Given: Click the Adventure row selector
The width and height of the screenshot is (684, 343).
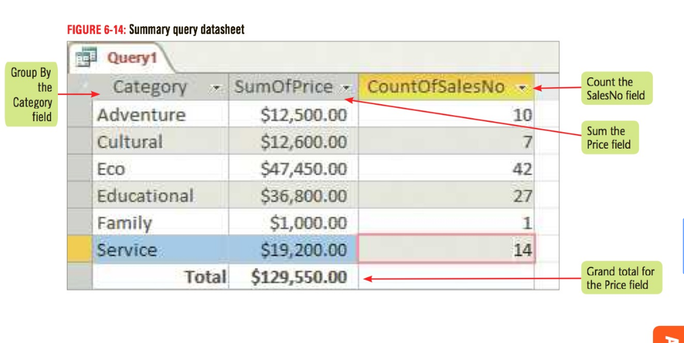Looking at the screenshot, I should [x=80, y=114].
